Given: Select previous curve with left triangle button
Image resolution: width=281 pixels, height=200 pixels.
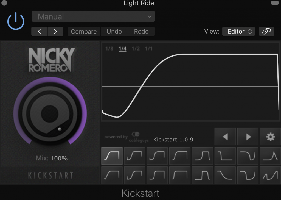Looking at the screenshot, I should (x=225, y=137).
